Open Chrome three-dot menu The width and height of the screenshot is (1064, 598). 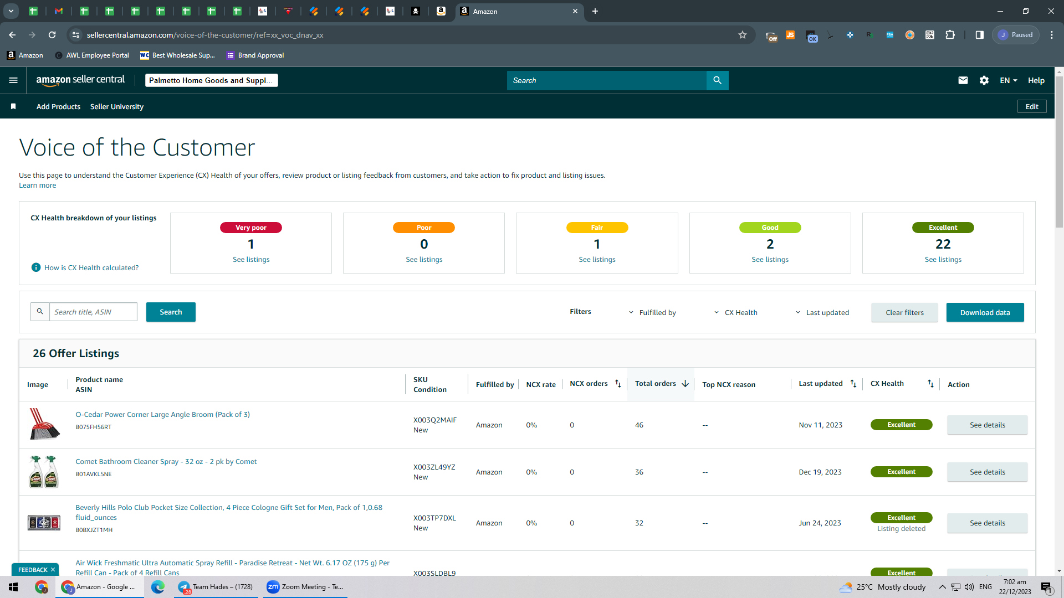[x=1052, y=35]
